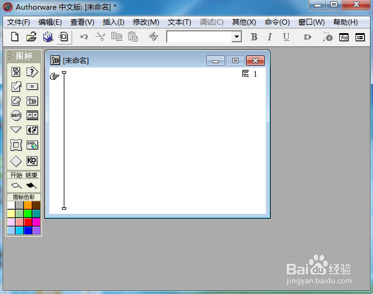Viewport: 373px width, 294px height.
Task: Open the 修改(M) menu
Action: [146, 22]
